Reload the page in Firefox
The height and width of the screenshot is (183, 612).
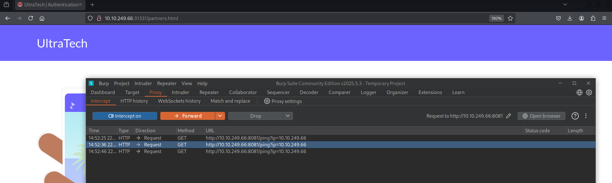[x=31, y=18]
